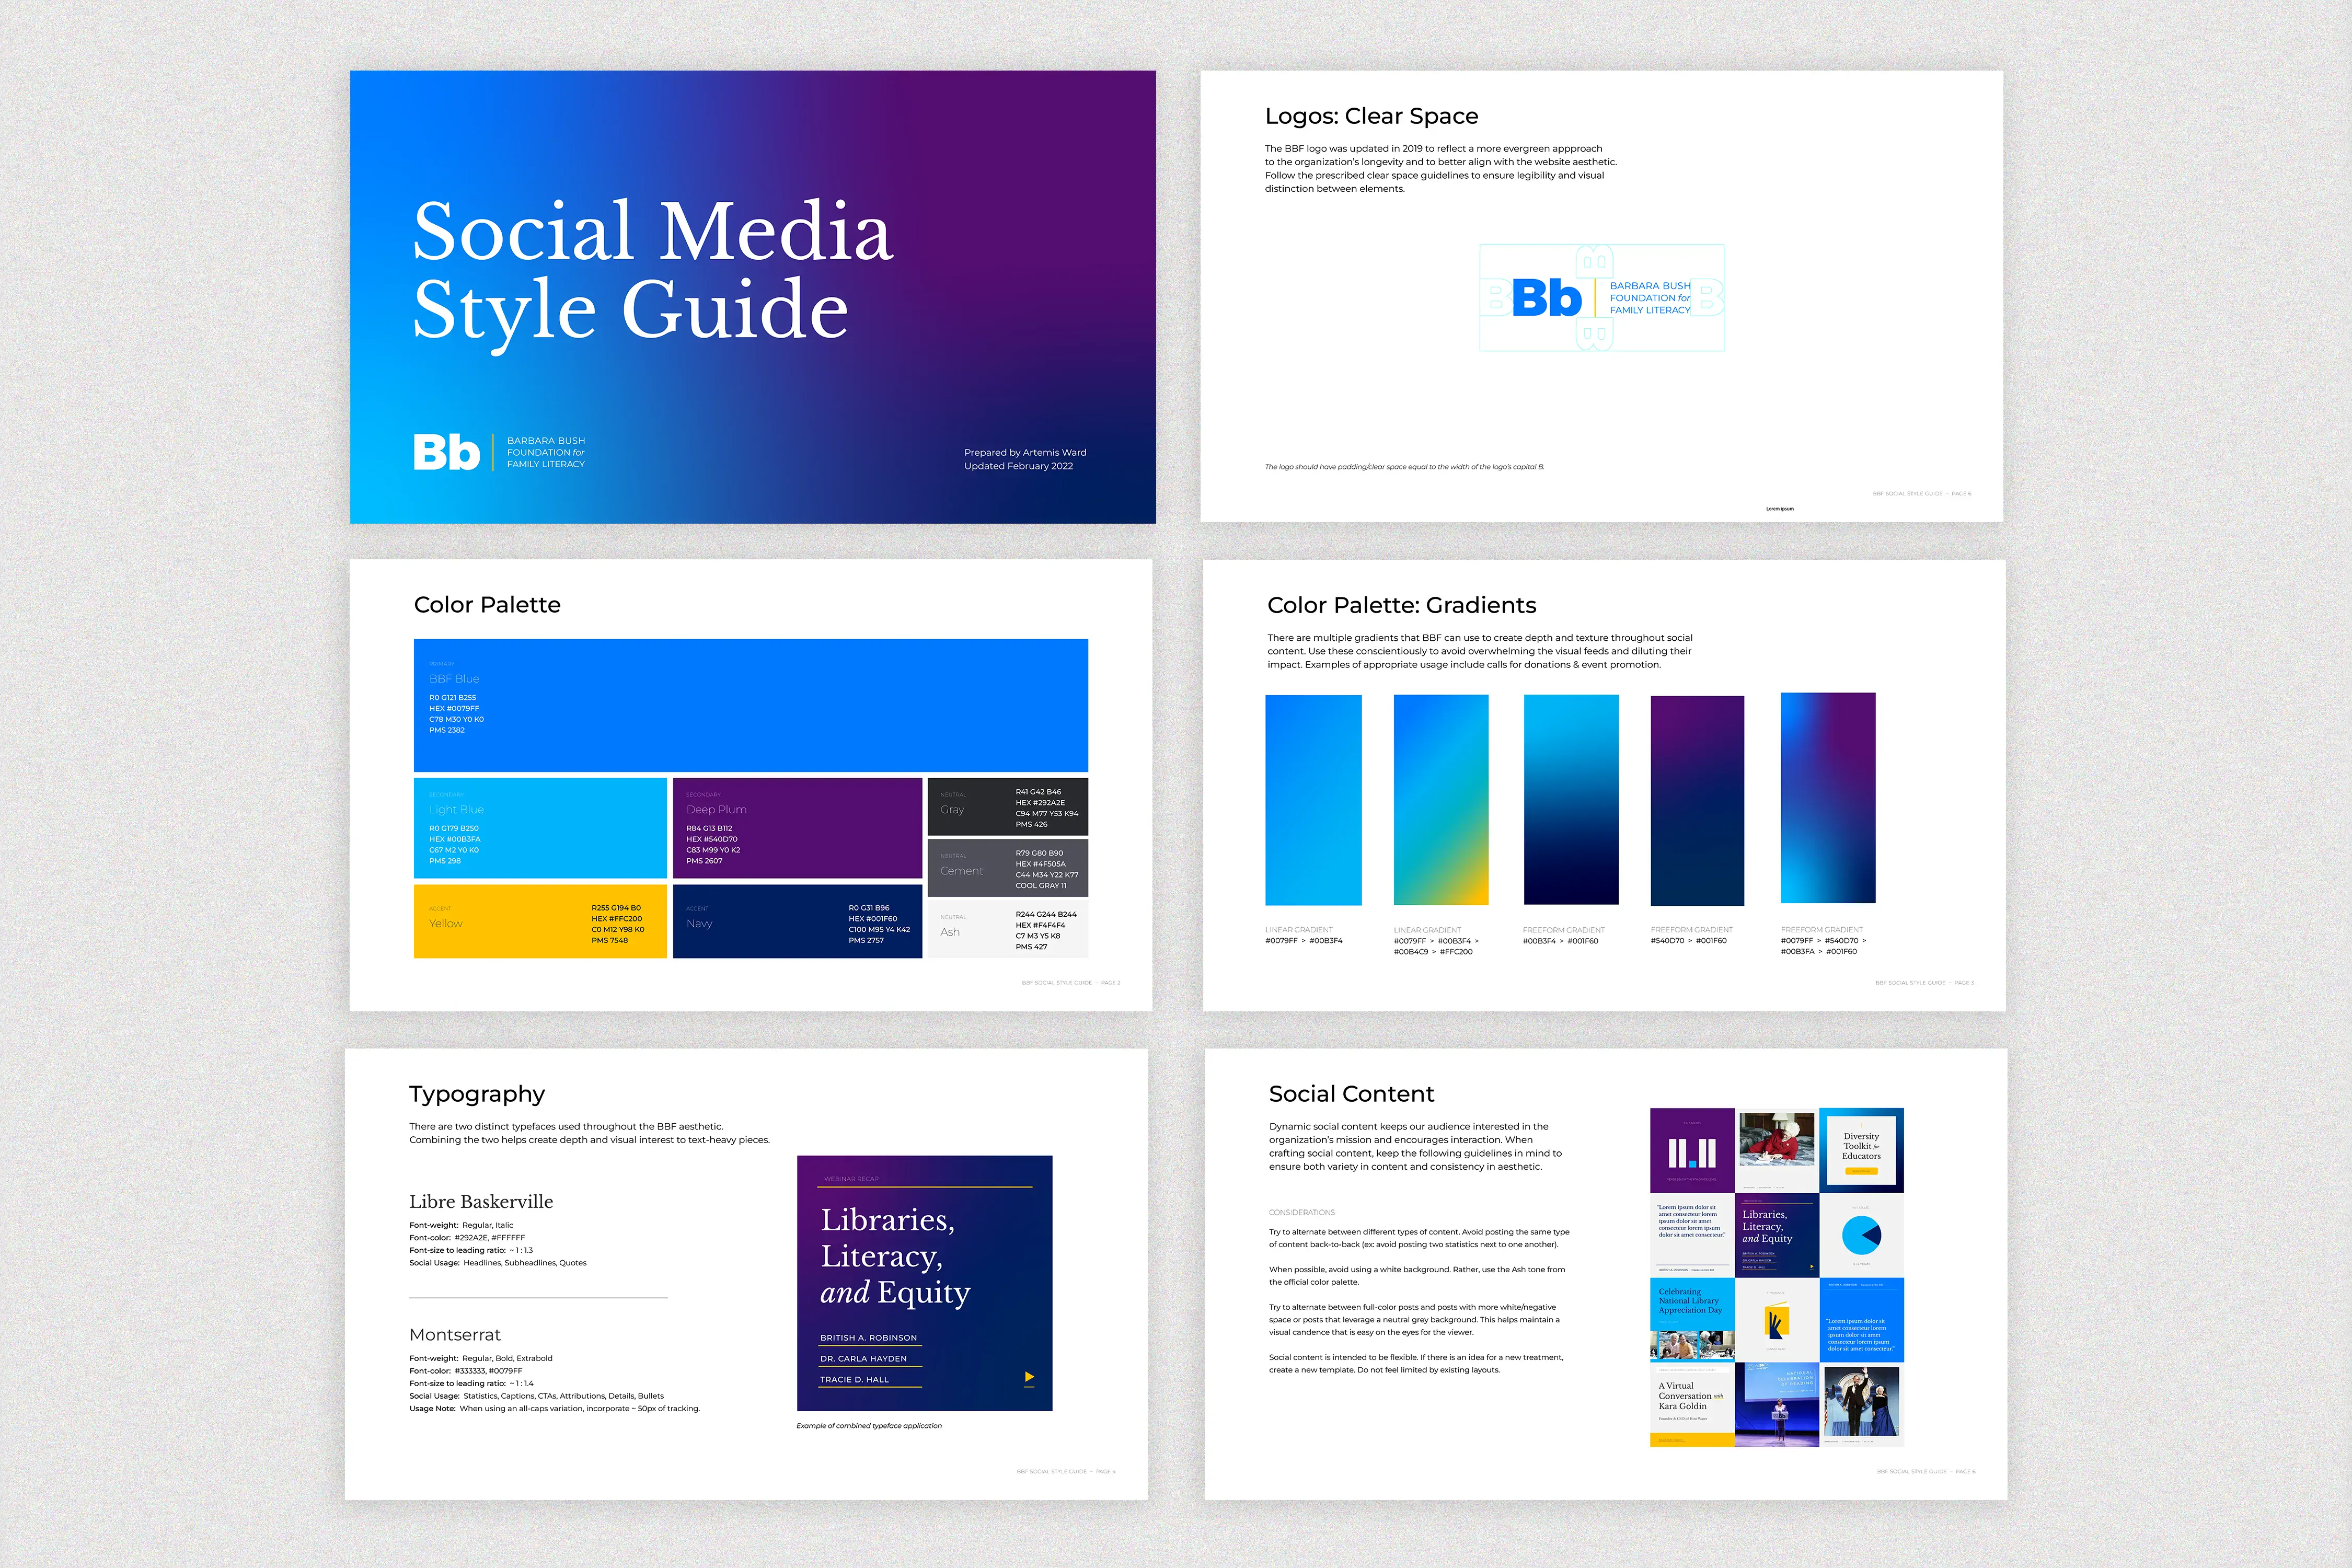Viewport: 2352px width, 1568px height.
Task: Click 'DR. CARLA HAYDEN' on the typography example card
Action: [863, 1359]
